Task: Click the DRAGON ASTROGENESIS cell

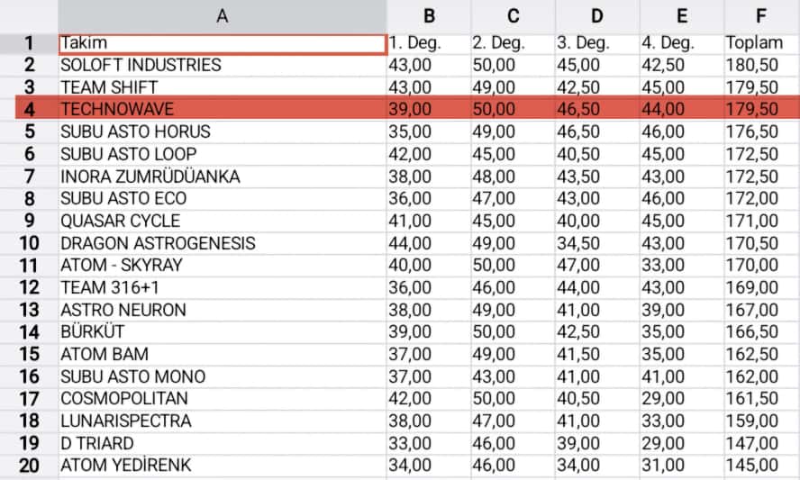Action: point(222,243)
